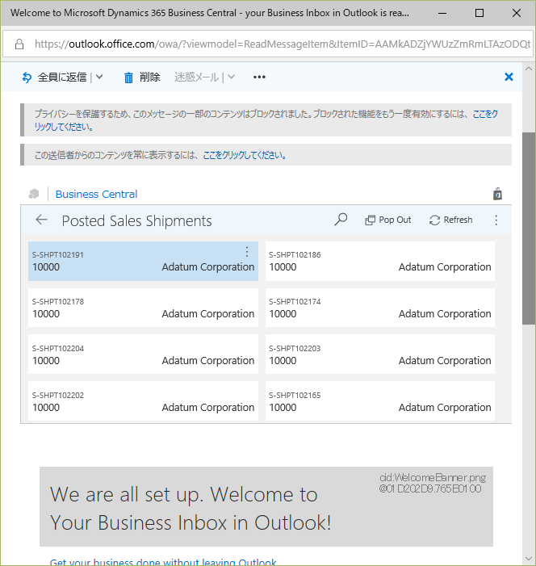Expand the reply-all dropdown arrow
Viewport: 536px width, 566px height.
pos(98,78)
